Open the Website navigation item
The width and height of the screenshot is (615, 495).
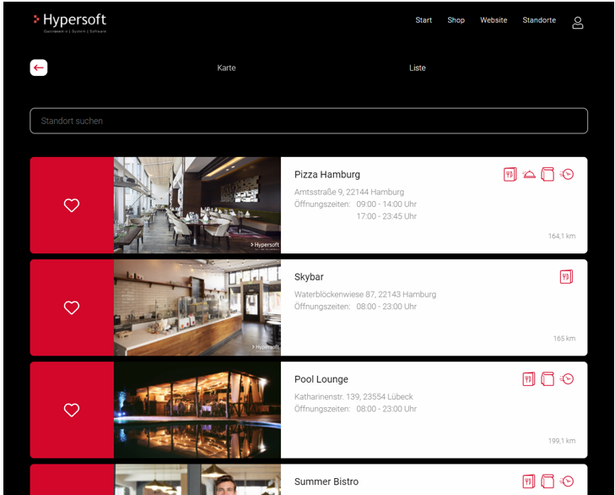(494, 20)
